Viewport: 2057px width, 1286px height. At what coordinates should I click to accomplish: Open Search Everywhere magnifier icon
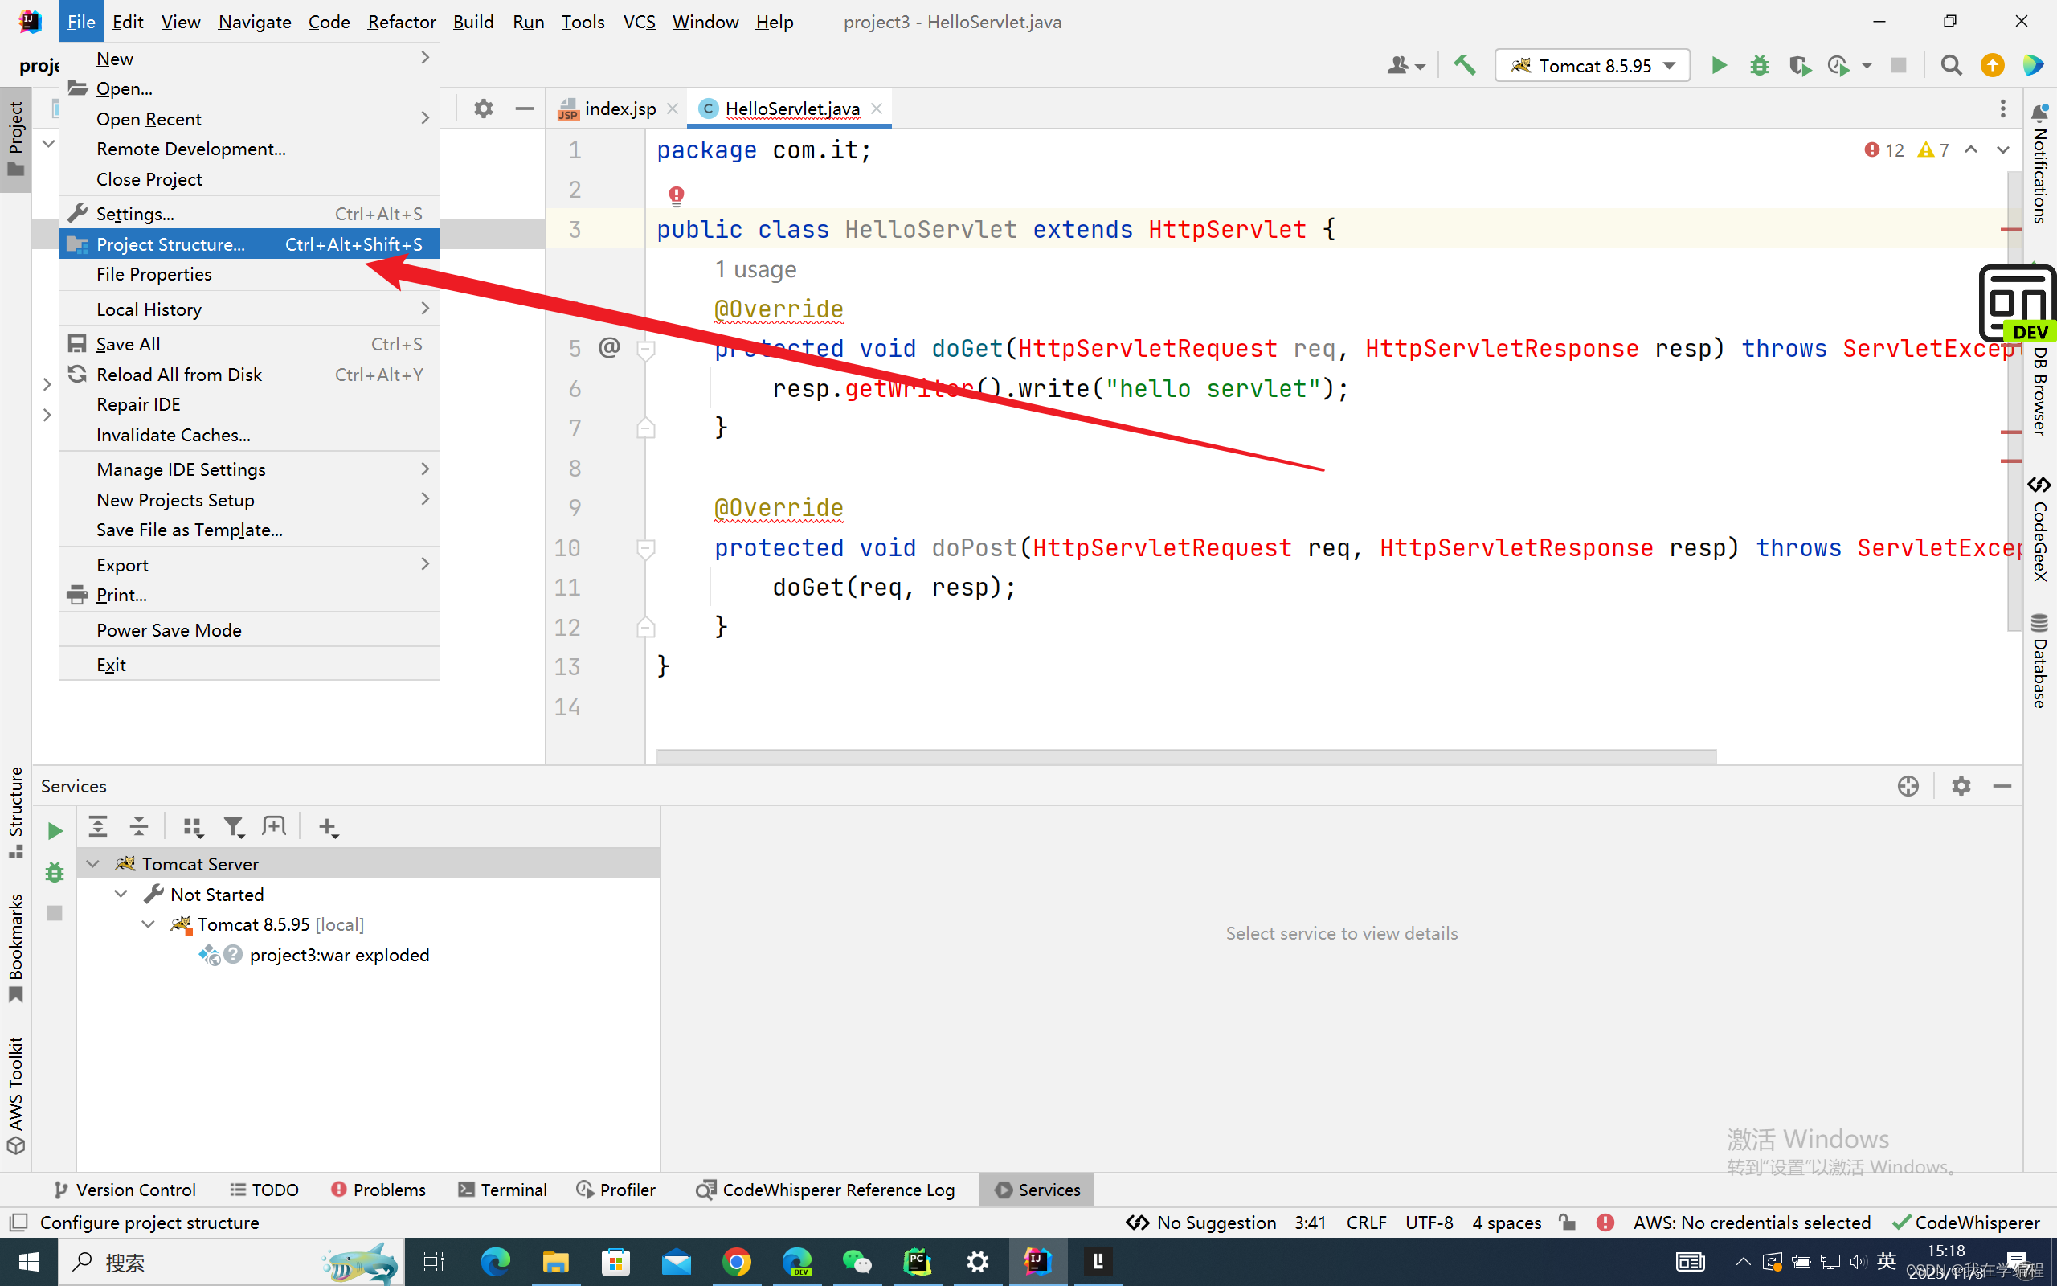tap(1951, 65)
